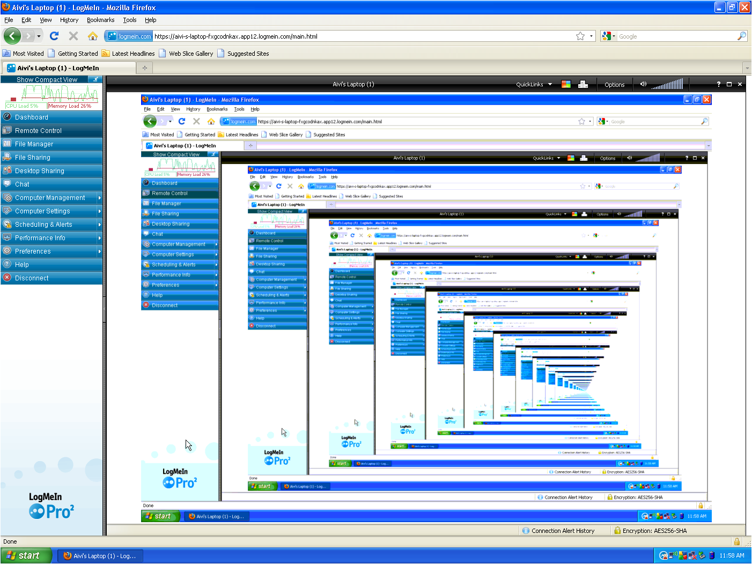Close the remote session with the outermost black toolbar X
Screen dimensions: 752x564
pyautogui.click(x=740, y=84)
